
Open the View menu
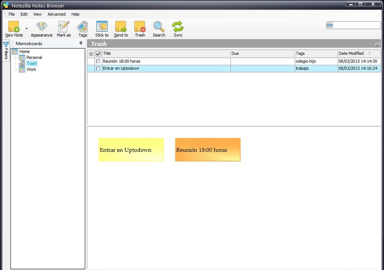[37, 14]
